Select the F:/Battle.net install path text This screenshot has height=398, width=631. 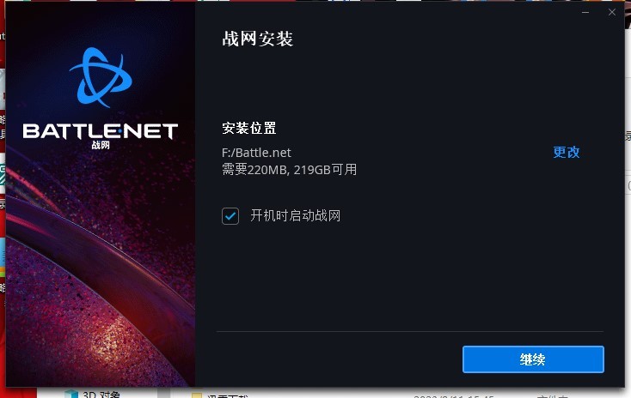click(x=256, y=153)
